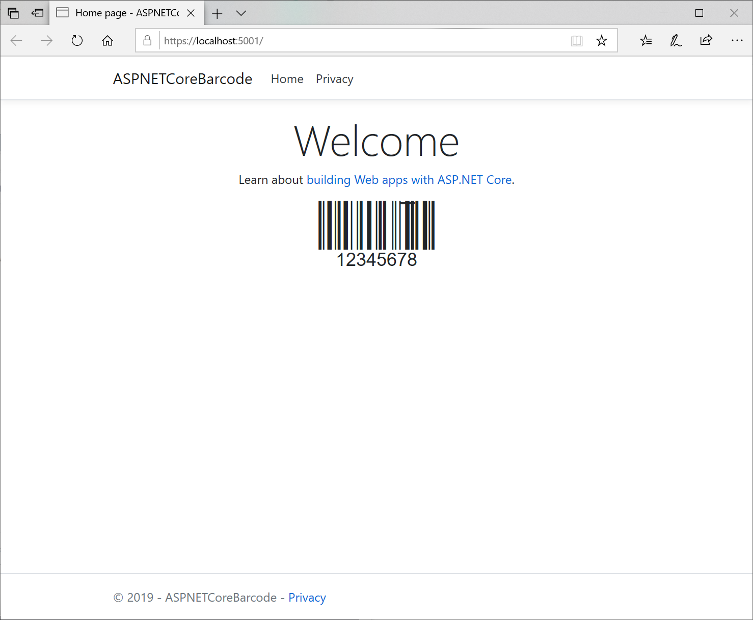Open Privacy in the navbar

point(335,79)
